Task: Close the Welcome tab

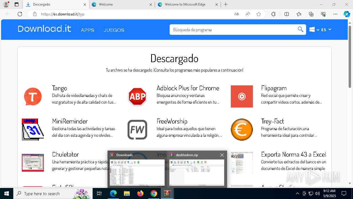Action: click(151, 4)
